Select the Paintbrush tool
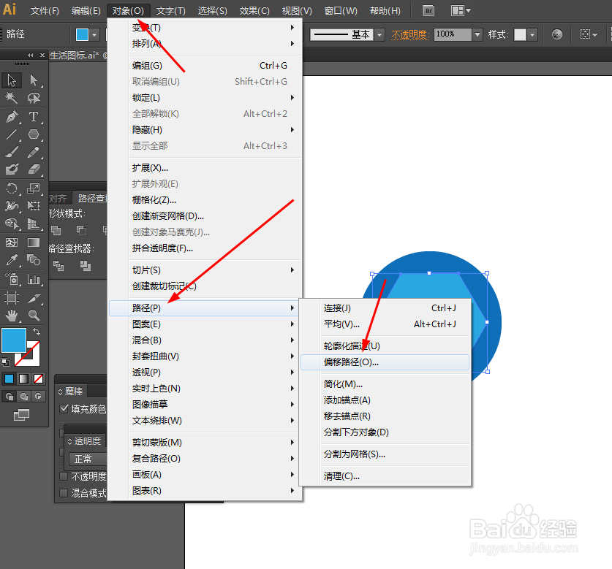 click(11, 152)
